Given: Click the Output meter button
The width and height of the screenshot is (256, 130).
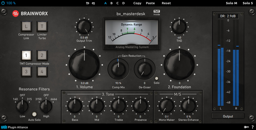Looking at the screenshot, I should coord(228,116).
